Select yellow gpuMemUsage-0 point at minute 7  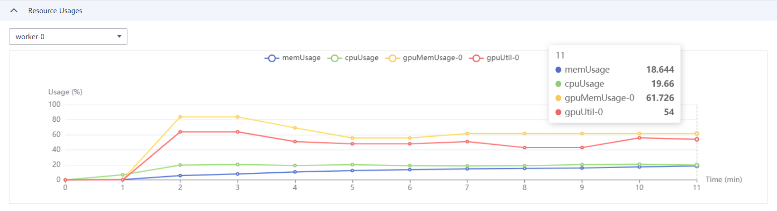point(467,134)
